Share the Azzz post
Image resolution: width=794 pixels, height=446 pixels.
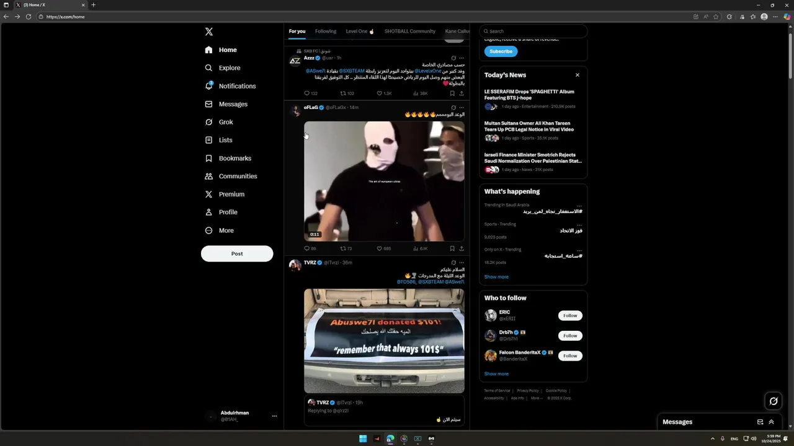click(462, 94)
